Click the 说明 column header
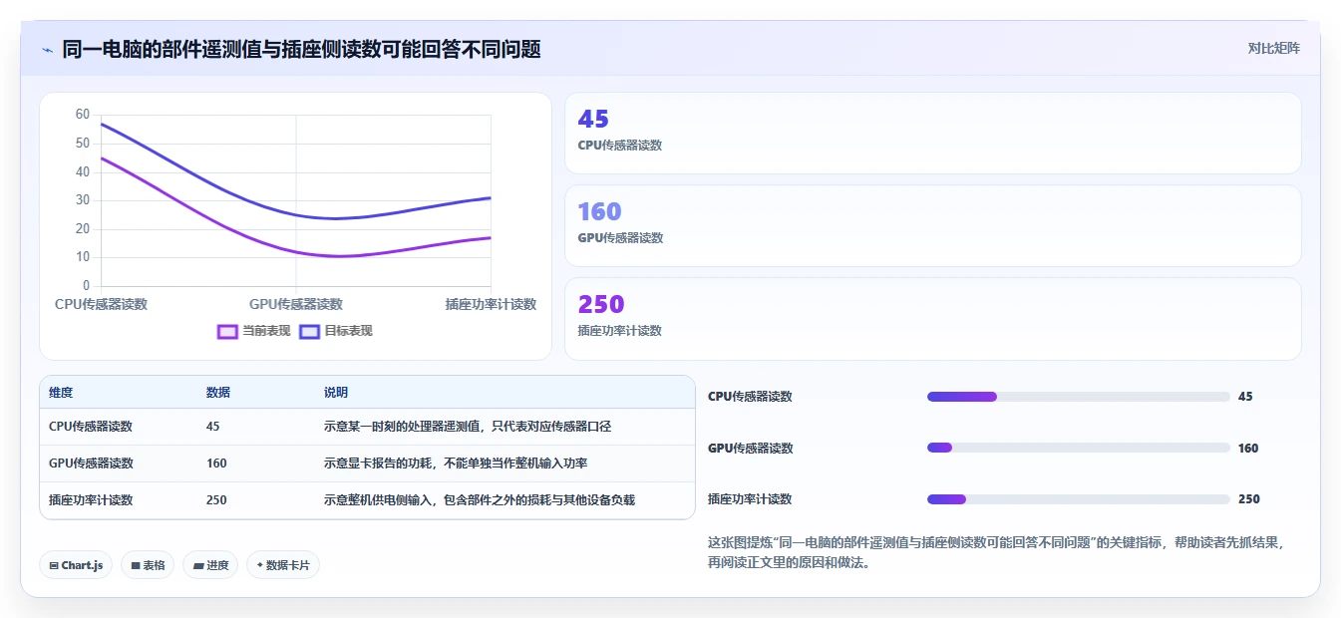The image size is (1341, 618). [x=336, y=393]
